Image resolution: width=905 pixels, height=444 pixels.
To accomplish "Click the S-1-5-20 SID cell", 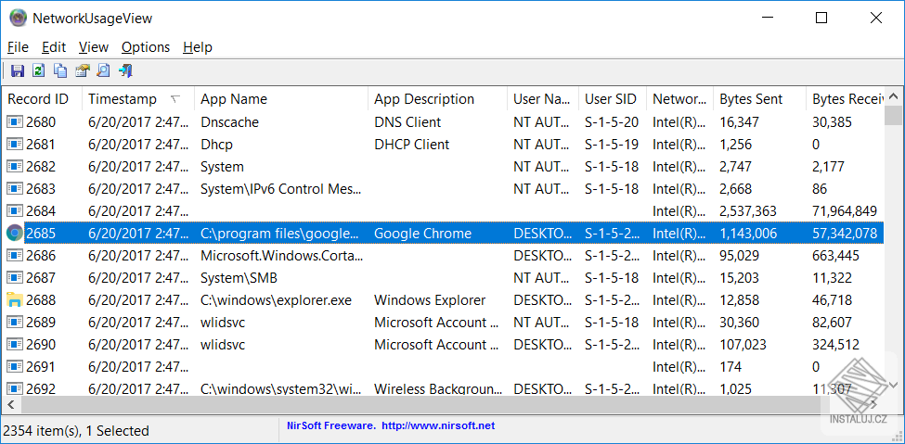I will (x=612, y=122).
